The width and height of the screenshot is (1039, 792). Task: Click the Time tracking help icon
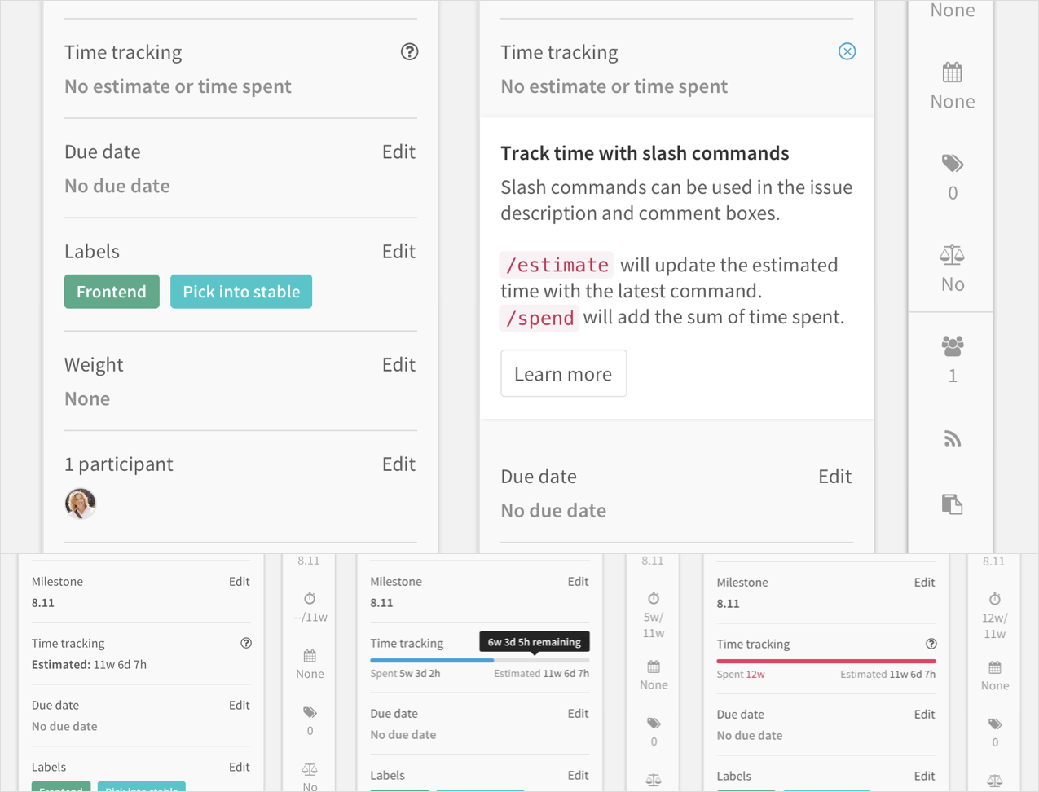click(409, 51)
